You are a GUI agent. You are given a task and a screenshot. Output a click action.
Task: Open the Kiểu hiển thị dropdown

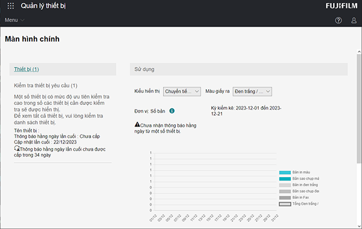(x=182, y=92)
